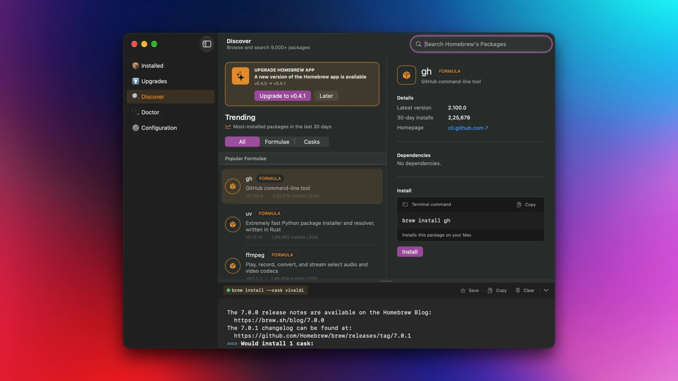Viewport: 678px width, 381px height.
Task: Click the Configuration gear icon
Action: 136,128
